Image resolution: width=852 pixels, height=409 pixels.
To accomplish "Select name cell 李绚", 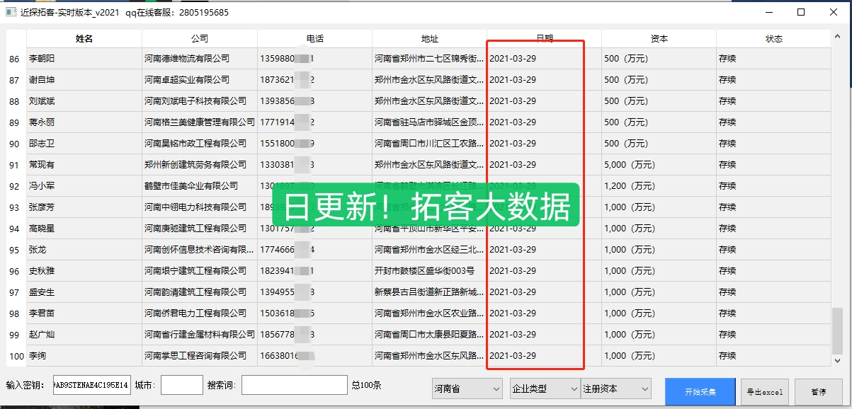I will click(x=84, y=356).
